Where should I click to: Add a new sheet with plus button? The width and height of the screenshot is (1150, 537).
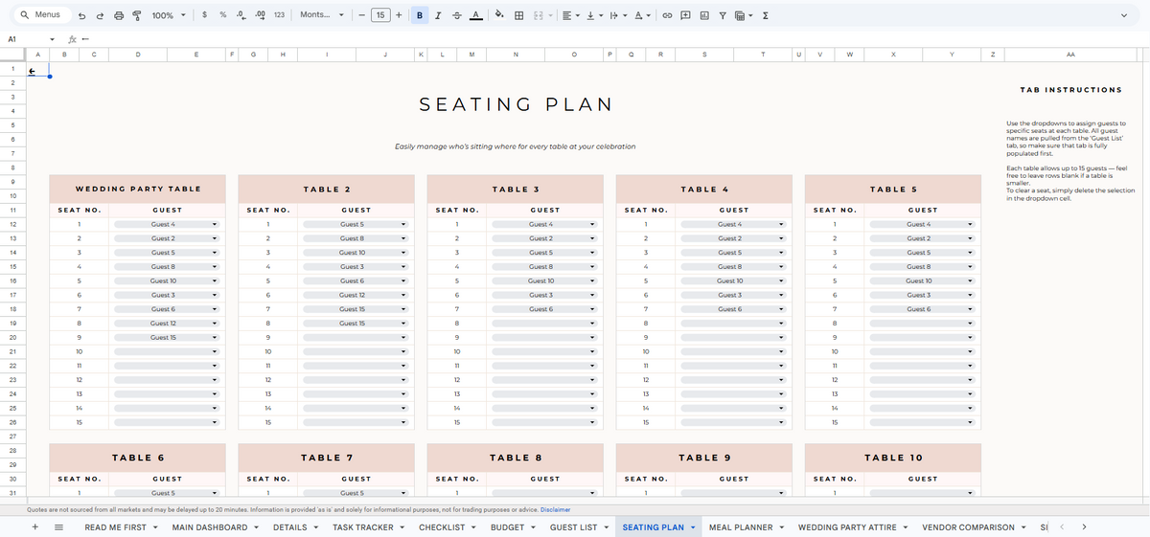pos(35,527)
